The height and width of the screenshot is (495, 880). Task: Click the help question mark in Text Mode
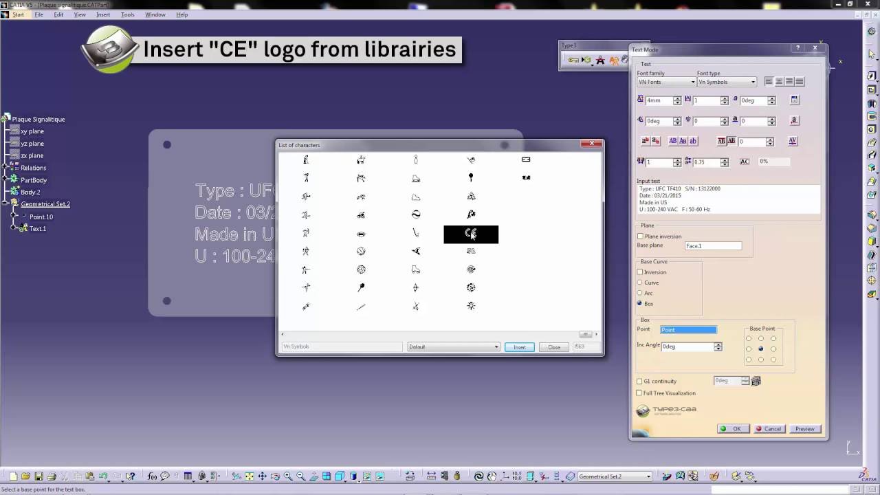(797, 48)
